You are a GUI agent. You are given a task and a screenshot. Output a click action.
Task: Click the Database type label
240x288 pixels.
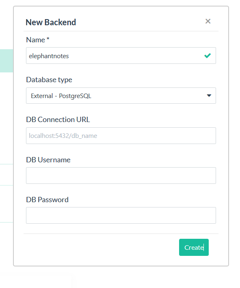pyautogui.click(x=49, y=80)
